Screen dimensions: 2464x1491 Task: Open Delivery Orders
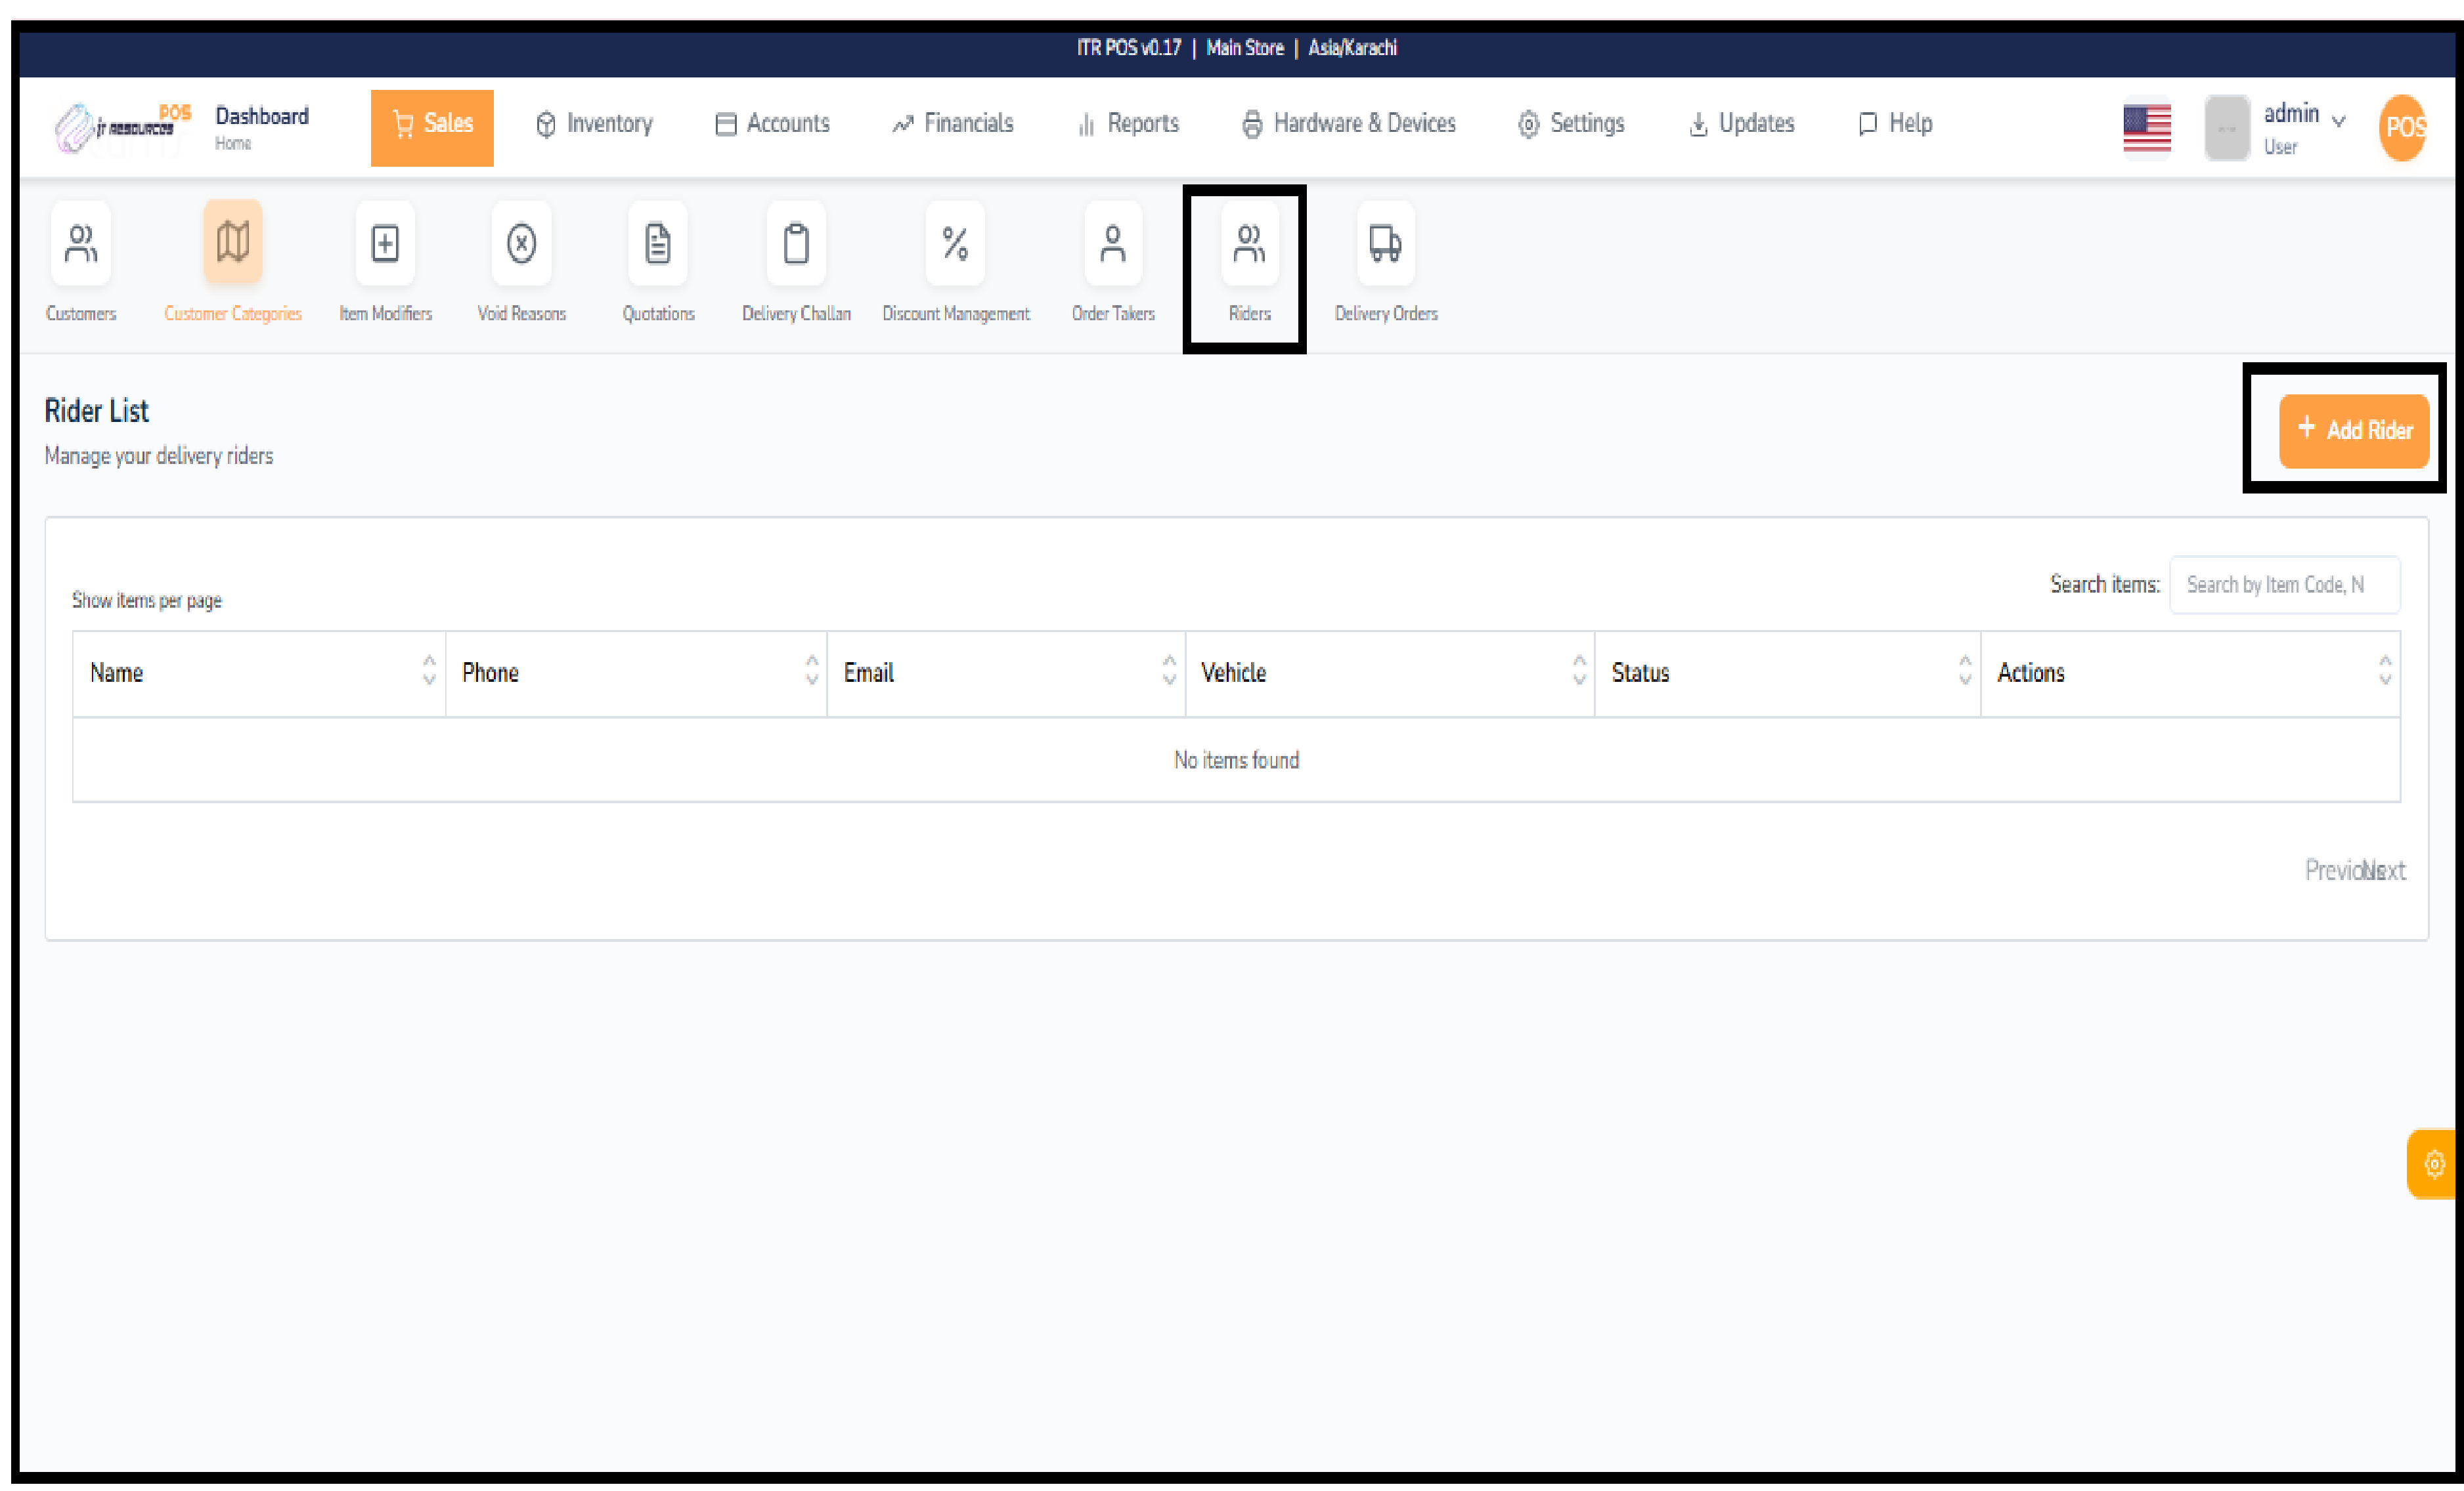[1385, 262]
